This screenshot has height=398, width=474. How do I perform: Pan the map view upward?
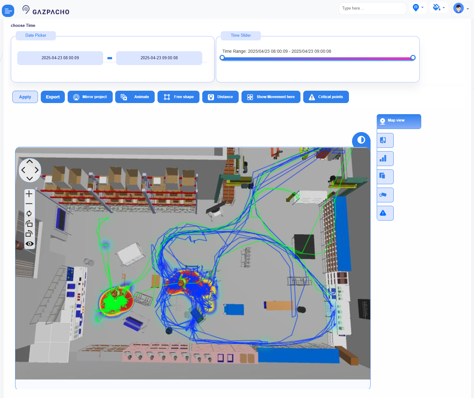[x=30, y=162]
